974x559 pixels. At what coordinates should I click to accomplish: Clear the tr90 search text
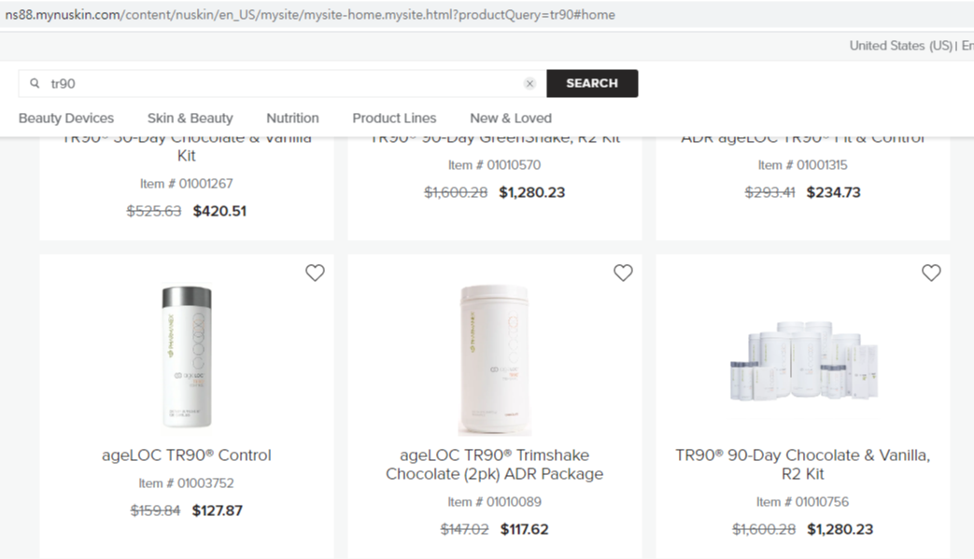pos(529,84)
